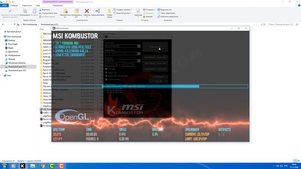Select Быстрый доступ in navigation pane
Screen dimensions: 301x169
tap(14, 31)
